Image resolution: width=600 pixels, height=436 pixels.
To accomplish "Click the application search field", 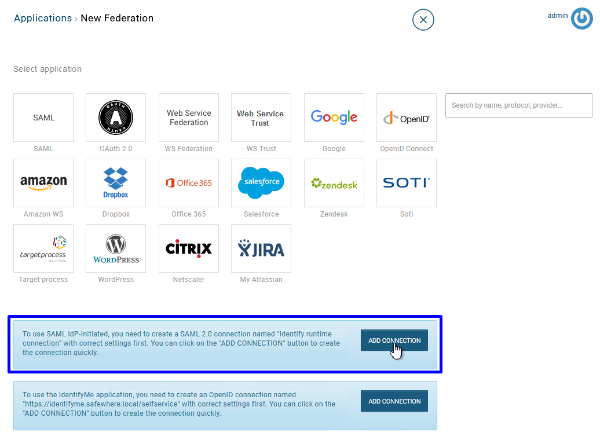I will coord(518,105).
